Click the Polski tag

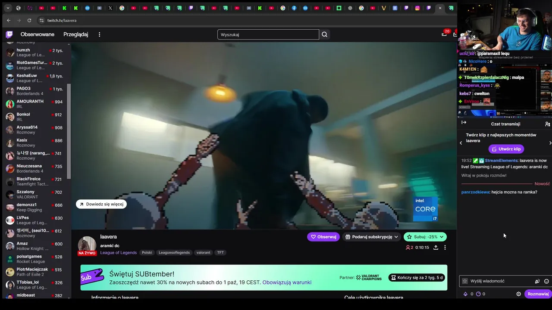point(147,253)
